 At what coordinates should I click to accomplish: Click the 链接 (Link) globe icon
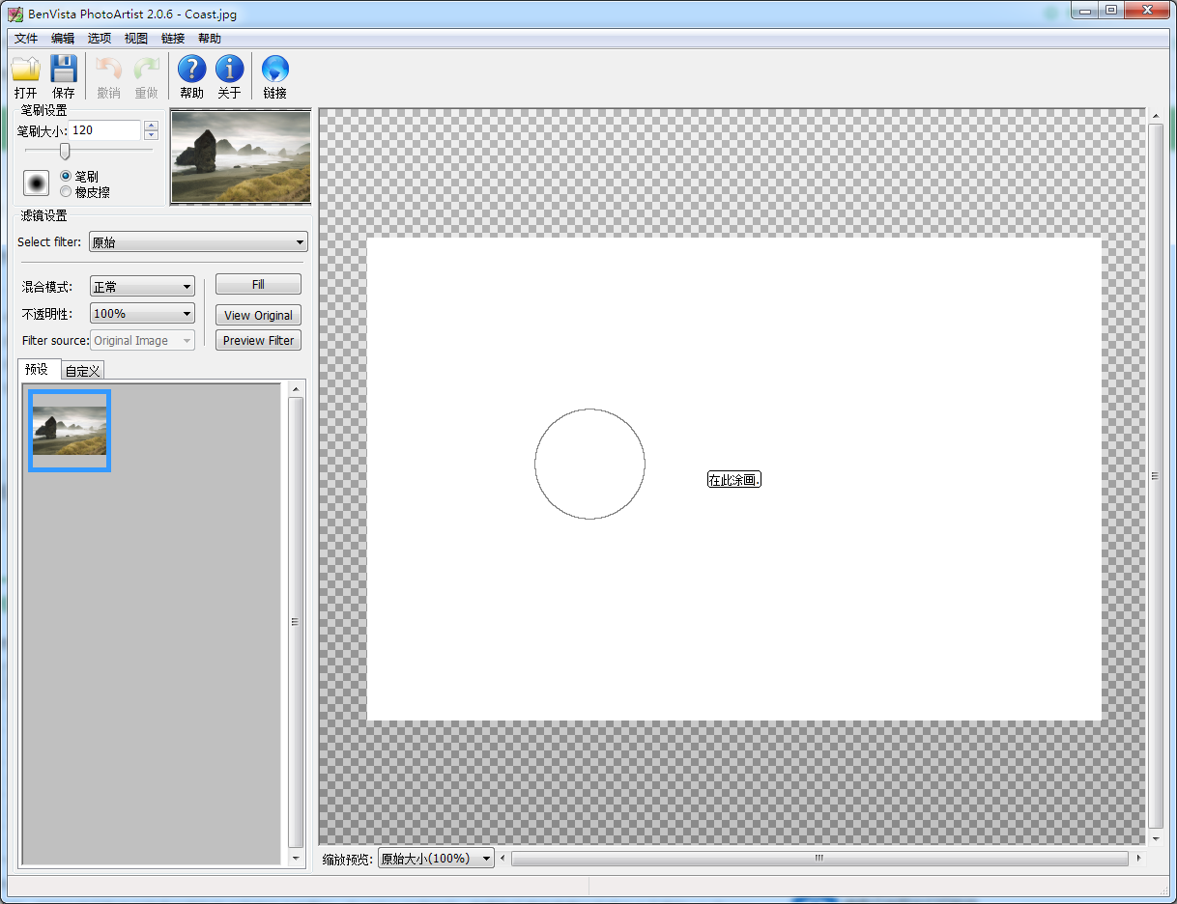coord(275,70)
